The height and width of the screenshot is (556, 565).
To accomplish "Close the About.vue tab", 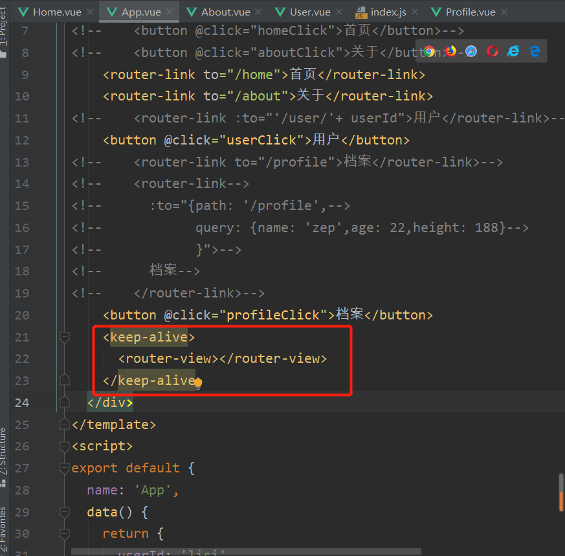I will 258,12.
